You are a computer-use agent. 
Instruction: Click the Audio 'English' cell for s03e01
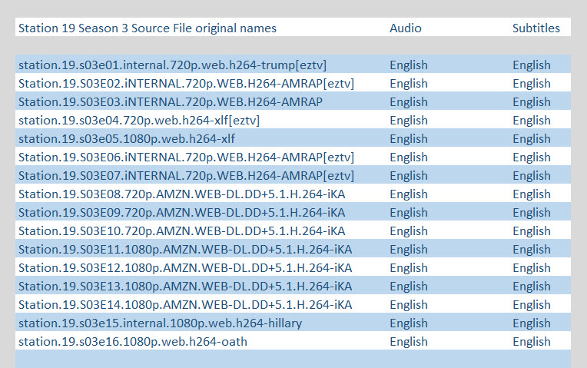(409, 65)
